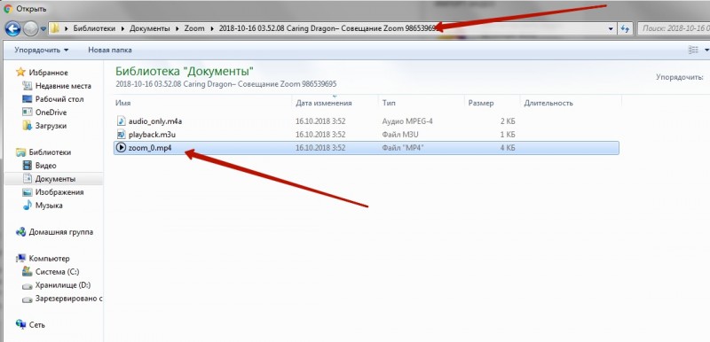Click the 4 КБ size of zoom_0.mp4
The width and height of the screenshot is (710, 342).
tap(508, 148)
